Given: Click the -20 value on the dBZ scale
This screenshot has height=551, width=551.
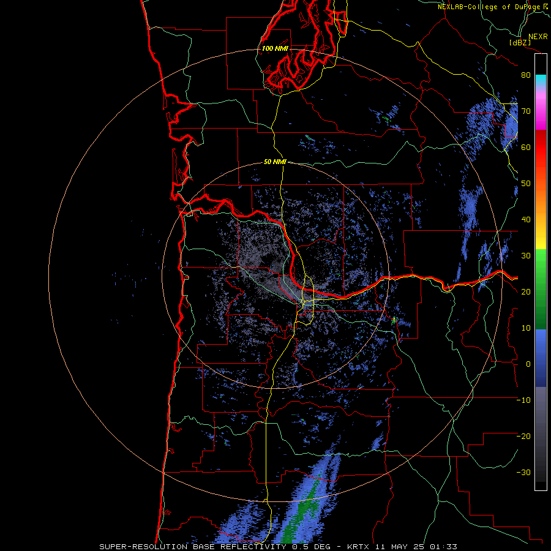Looking at the screenshot, I should (523, 437).
